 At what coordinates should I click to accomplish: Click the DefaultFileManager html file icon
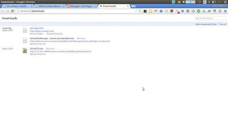(25, 40)
